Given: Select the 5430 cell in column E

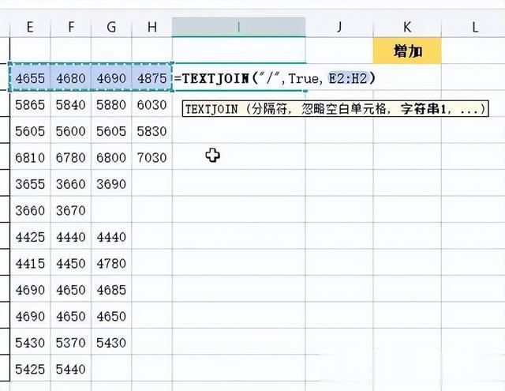Looking at the screenshot, I should pos(30,343).
